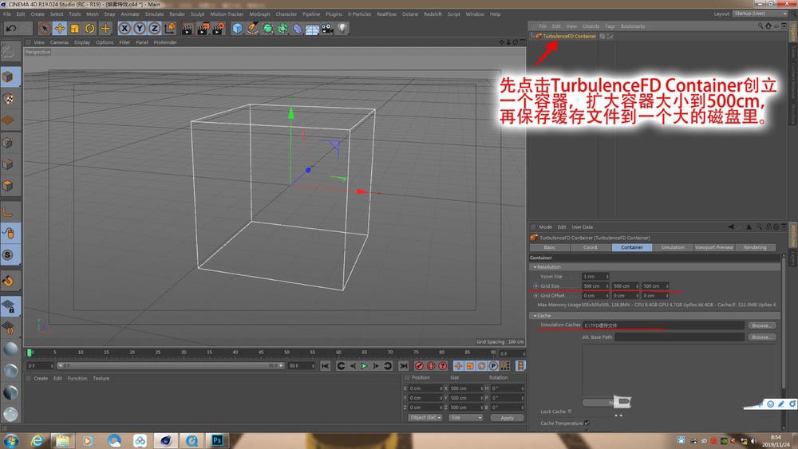Click the Apply button in Coordinates
This screenshot has height=449, width=798.
click(x=507, y=418)
